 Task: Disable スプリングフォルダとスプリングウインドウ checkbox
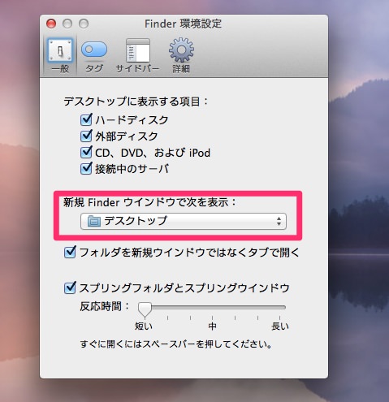click(70, 287)
